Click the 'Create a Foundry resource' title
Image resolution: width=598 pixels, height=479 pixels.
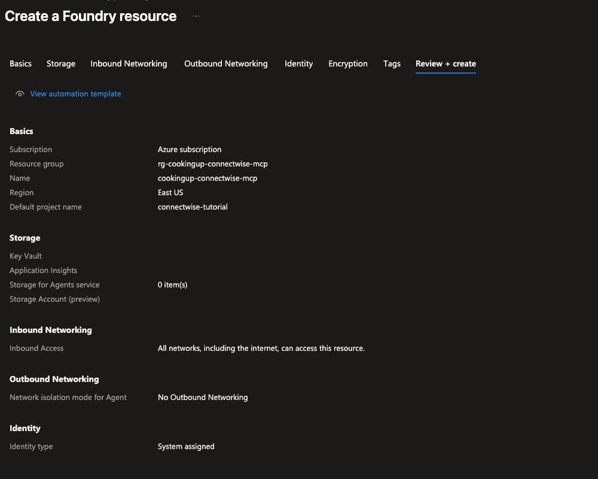coord(91,16)
